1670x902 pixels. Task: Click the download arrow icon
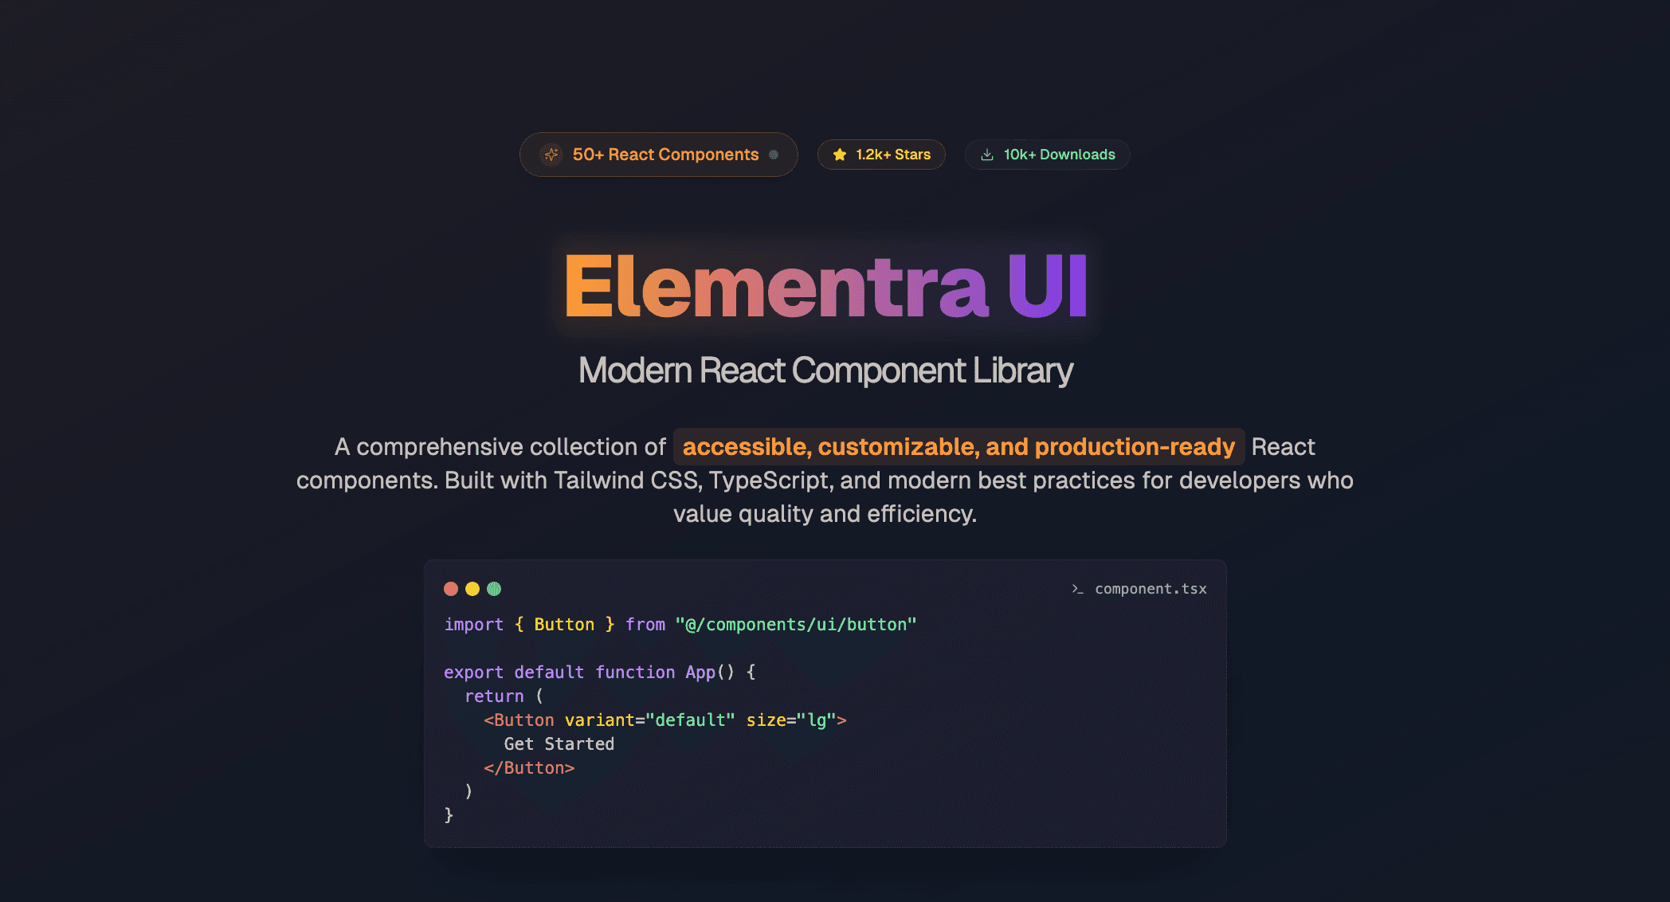987,155
